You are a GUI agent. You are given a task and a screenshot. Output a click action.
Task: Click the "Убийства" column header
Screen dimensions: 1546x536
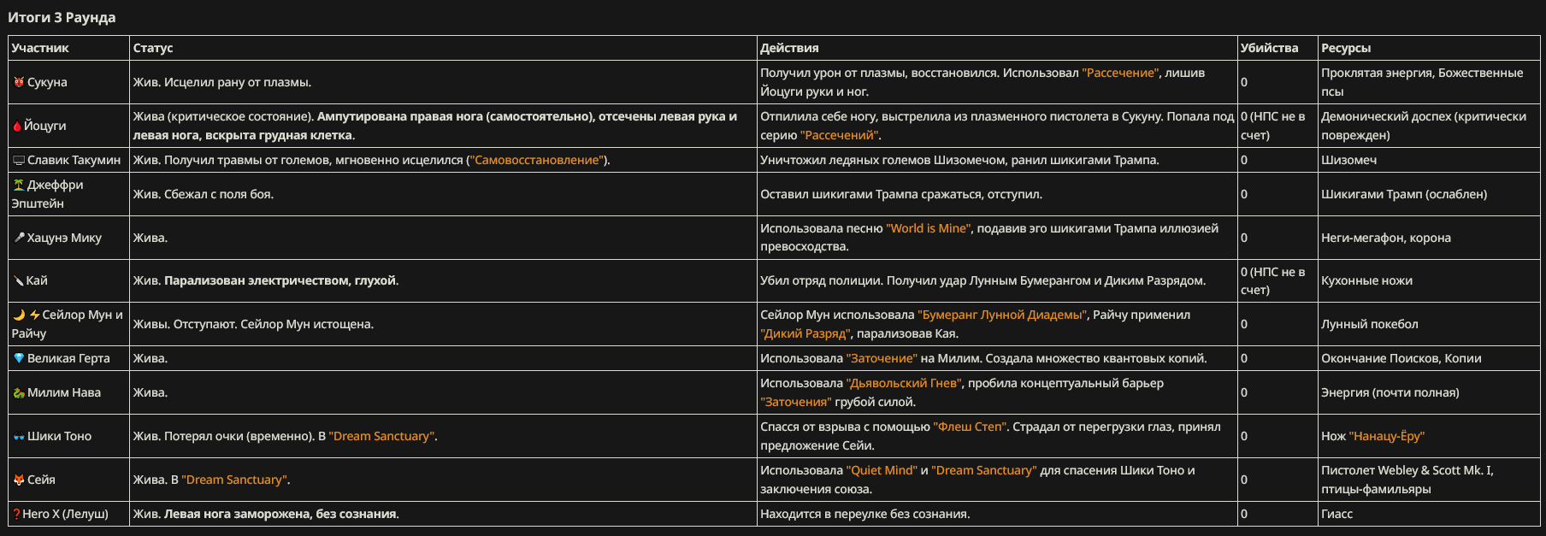click(x=1269, y=48)
